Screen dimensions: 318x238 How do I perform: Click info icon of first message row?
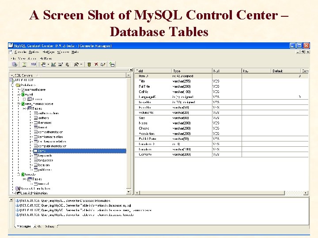point(18,201)
